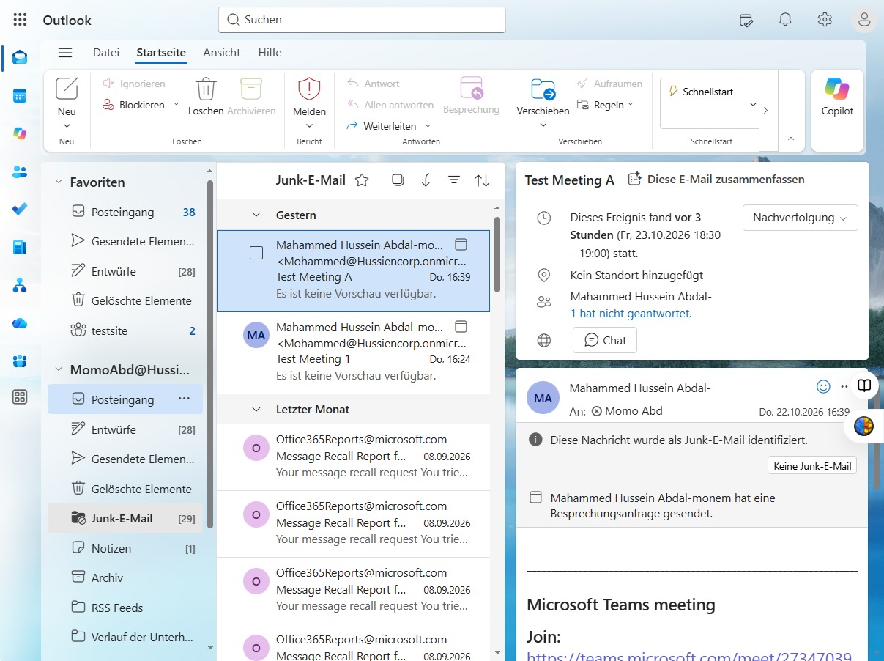Open the Nachverfolgung dropdown
This screenshot has height=661, width=884.
point(800,218)
